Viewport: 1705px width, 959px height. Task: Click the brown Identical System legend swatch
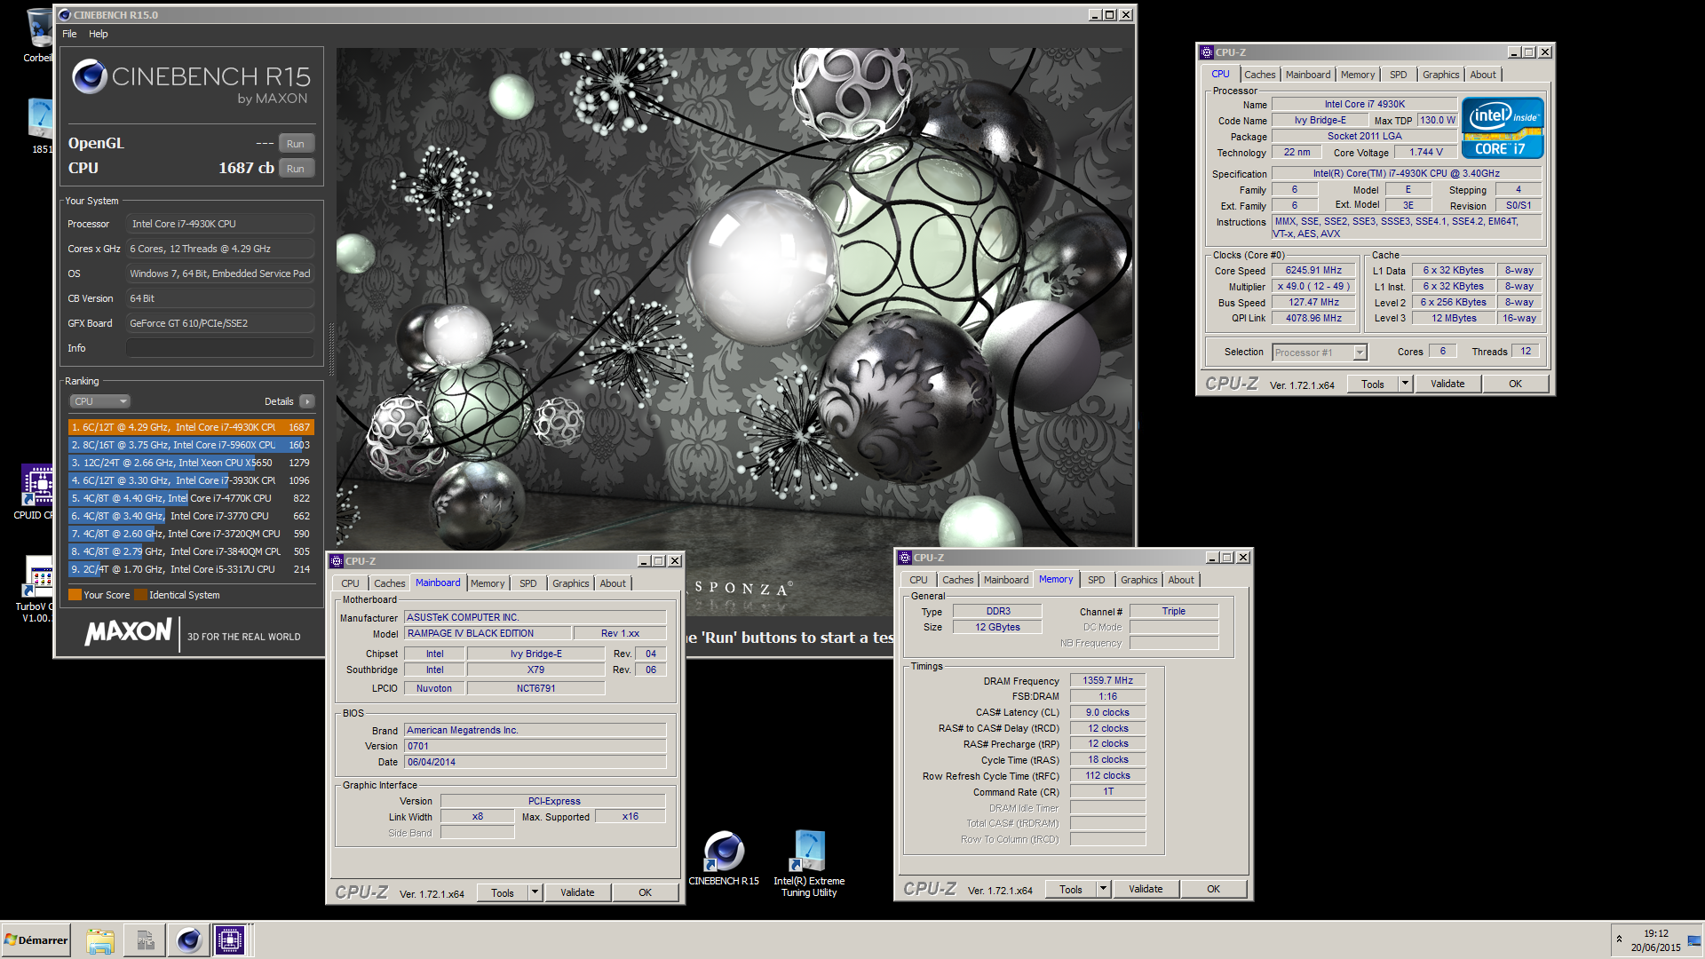point(140,595)
